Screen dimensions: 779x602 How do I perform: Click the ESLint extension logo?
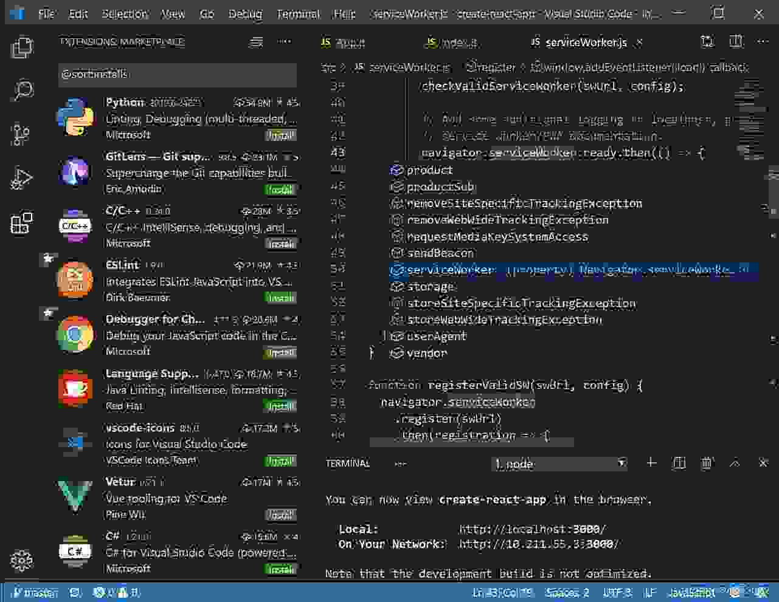point(75,280)
